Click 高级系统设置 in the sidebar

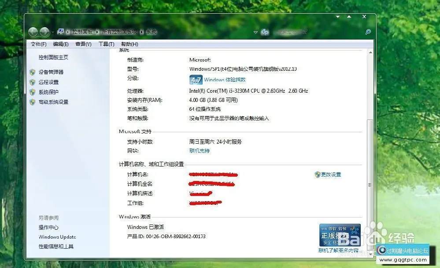(x=53, y=102)
